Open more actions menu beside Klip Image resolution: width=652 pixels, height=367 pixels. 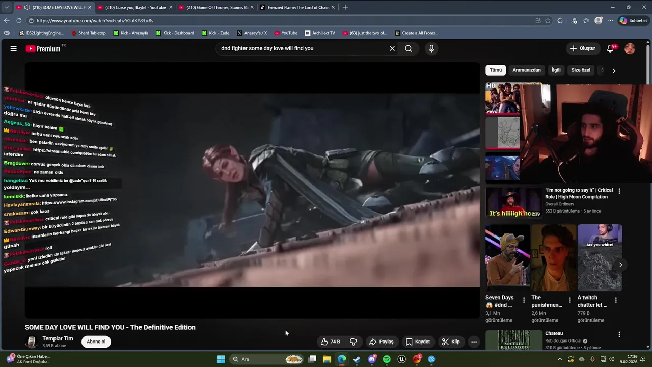tap(474, 342)
